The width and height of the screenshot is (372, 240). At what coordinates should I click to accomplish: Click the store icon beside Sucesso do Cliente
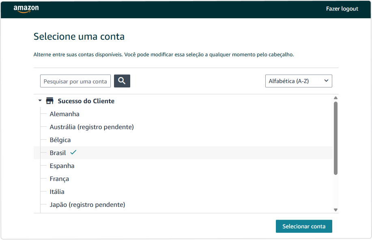click(x=49, y=101)
